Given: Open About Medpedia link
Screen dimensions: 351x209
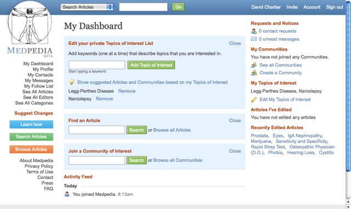Looking at the screenshot, I should point(37,160).
